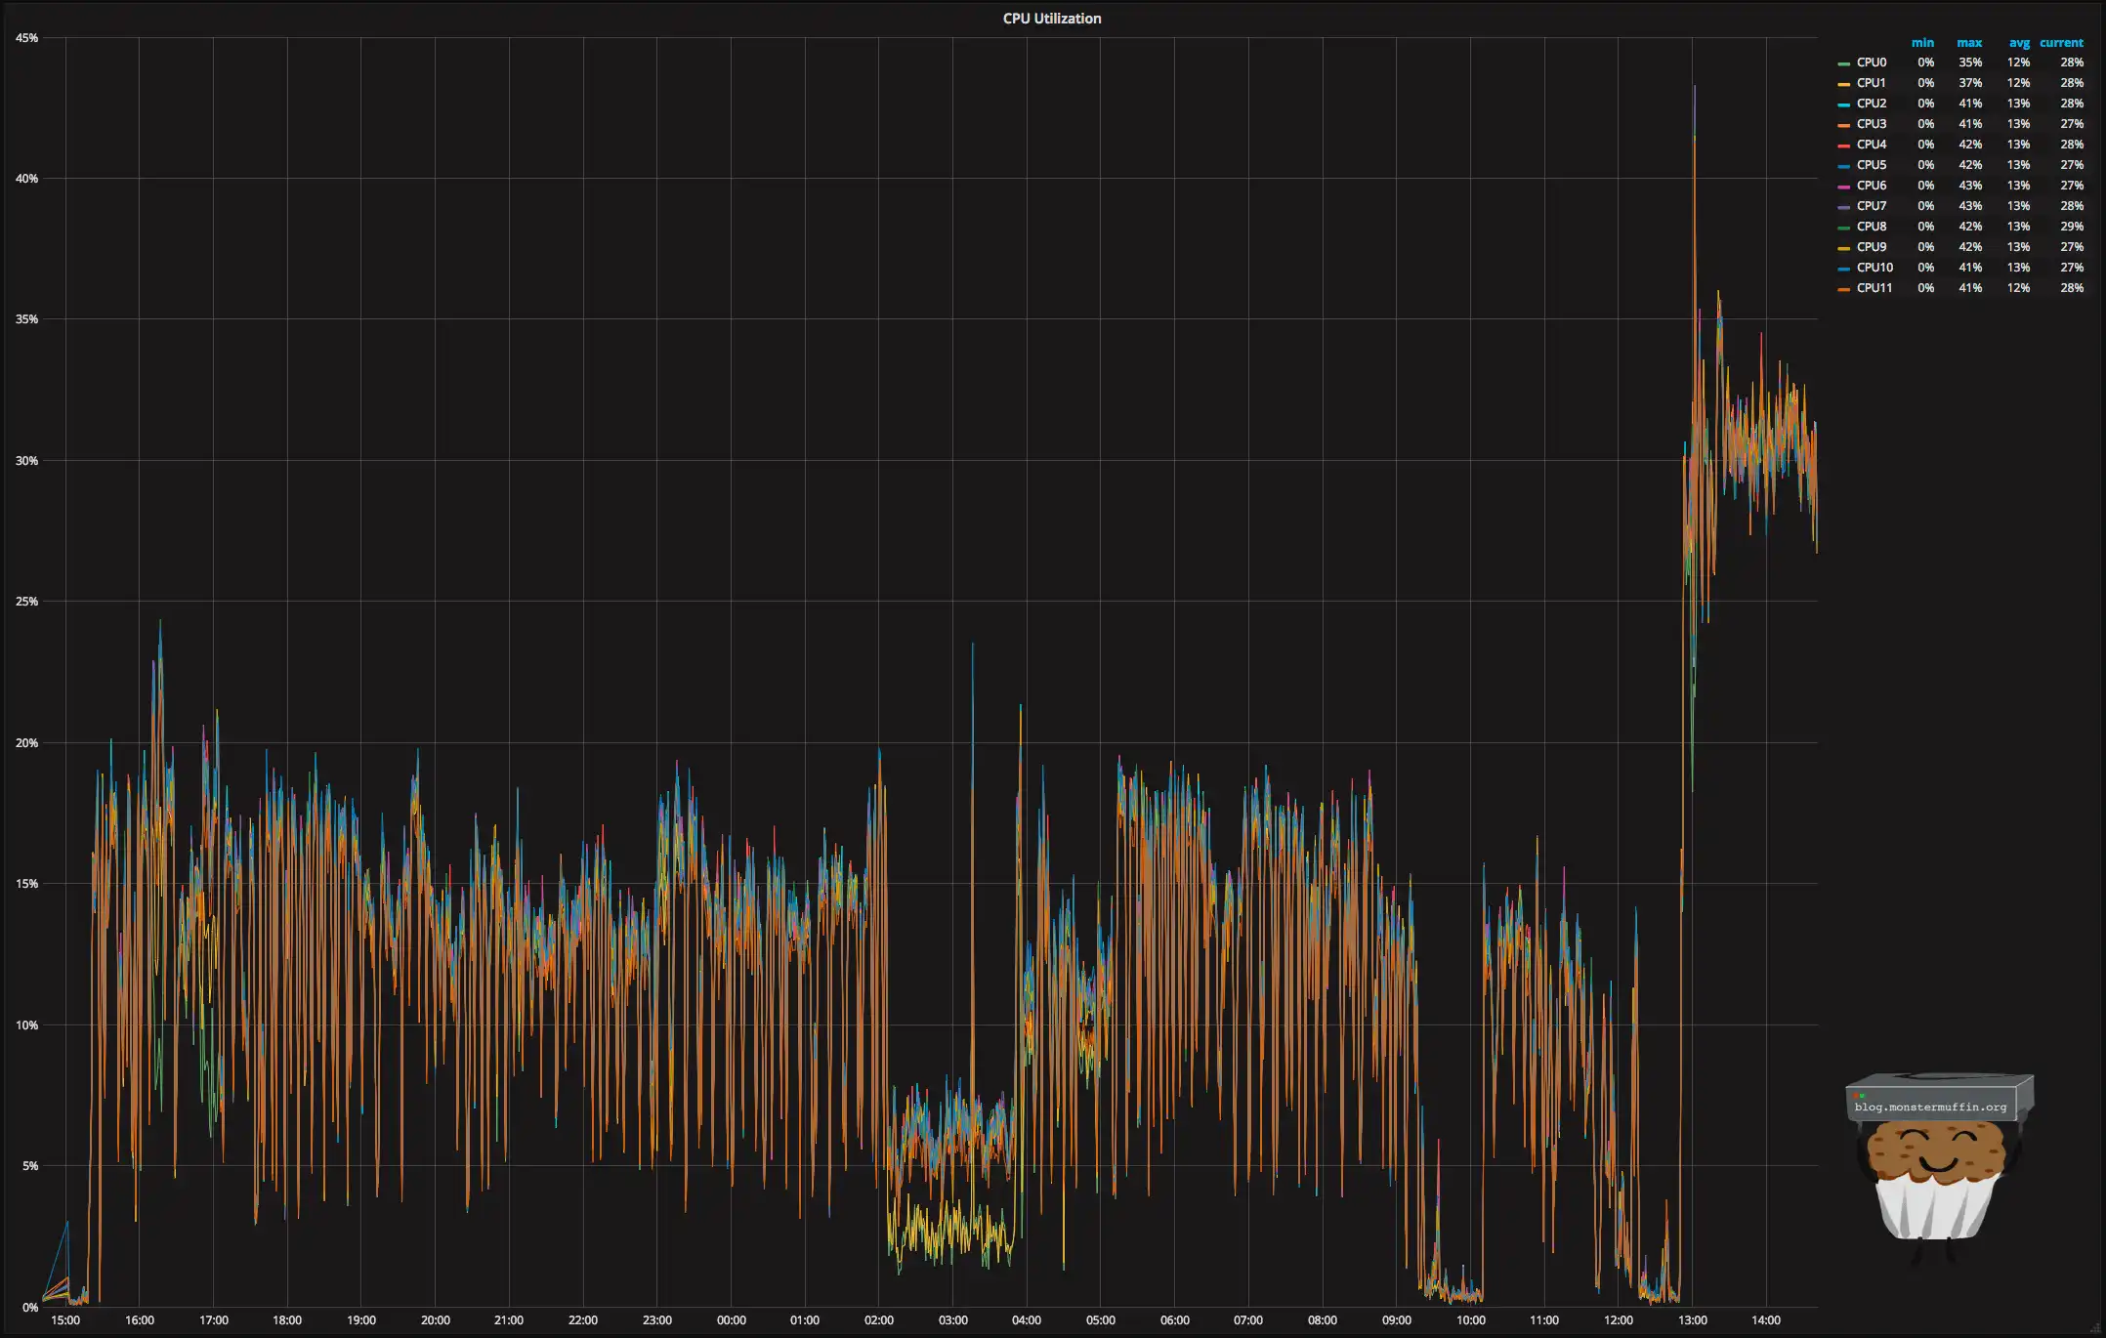
Task: Click the blog.monstermuffin.org sign
Action: pos(1930,1107)
